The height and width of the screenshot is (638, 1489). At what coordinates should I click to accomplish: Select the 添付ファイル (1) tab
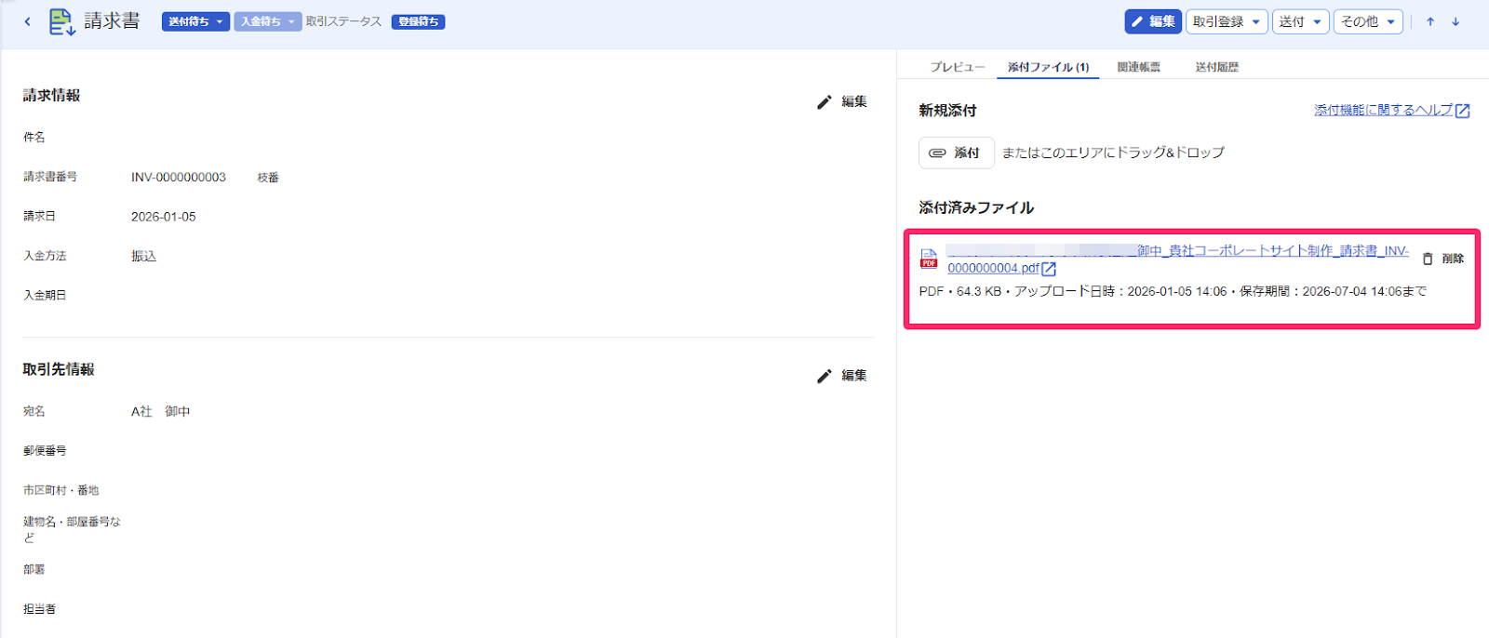pos(1048,67)
